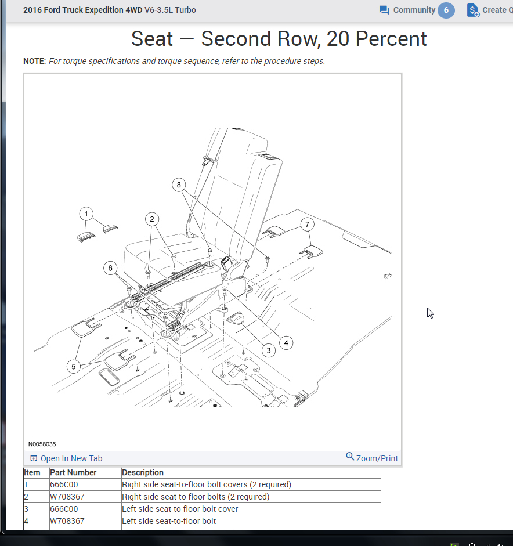The width and height of the screenshot is (513, 546).
Task: Select callout 7 near the floor covers
Action: [307, 224]
